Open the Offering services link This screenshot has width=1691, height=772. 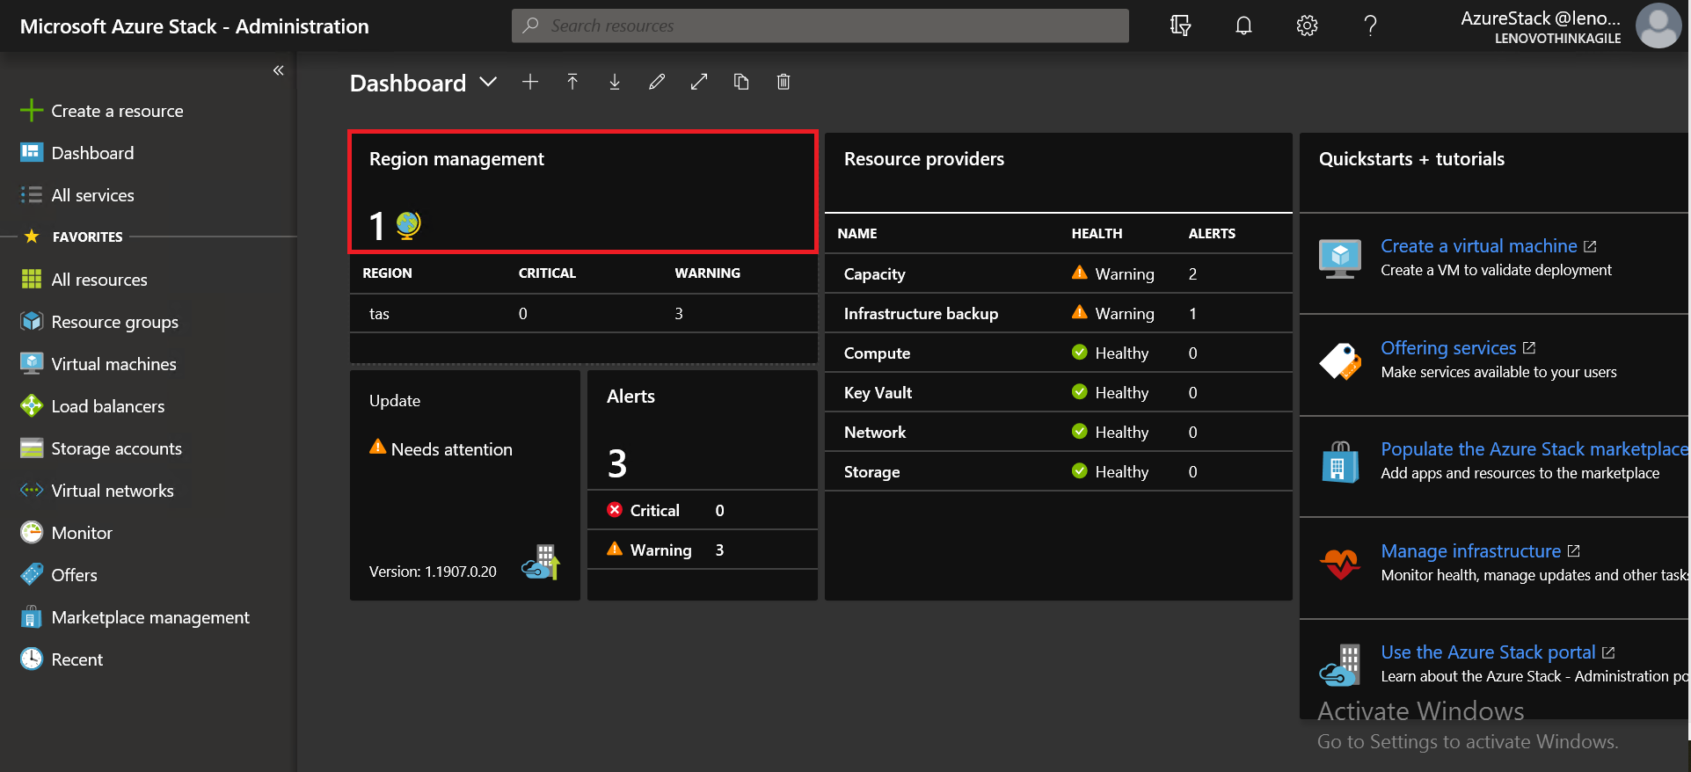(1448, 348)
